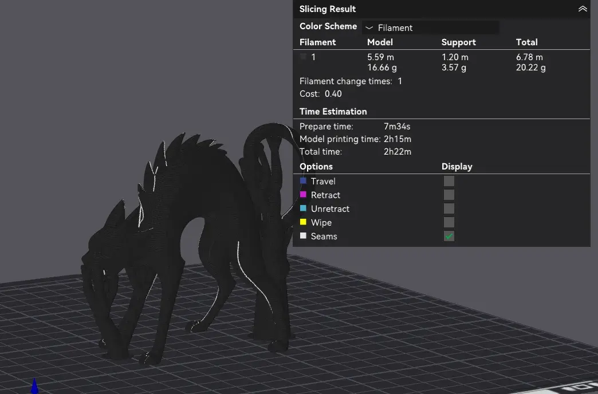Enable Retract display checkbox

(449, 195)
